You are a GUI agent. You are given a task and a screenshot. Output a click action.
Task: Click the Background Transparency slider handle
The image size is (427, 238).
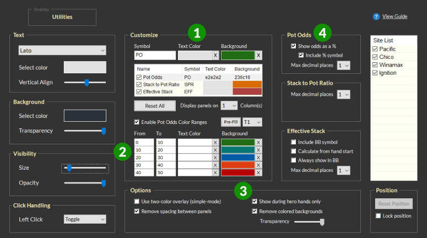click(x=104, y=131)
